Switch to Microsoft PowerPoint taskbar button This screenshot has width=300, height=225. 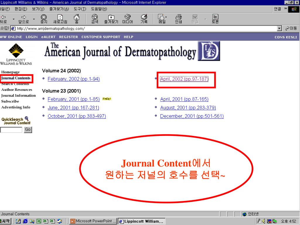(x=93, y=221)
